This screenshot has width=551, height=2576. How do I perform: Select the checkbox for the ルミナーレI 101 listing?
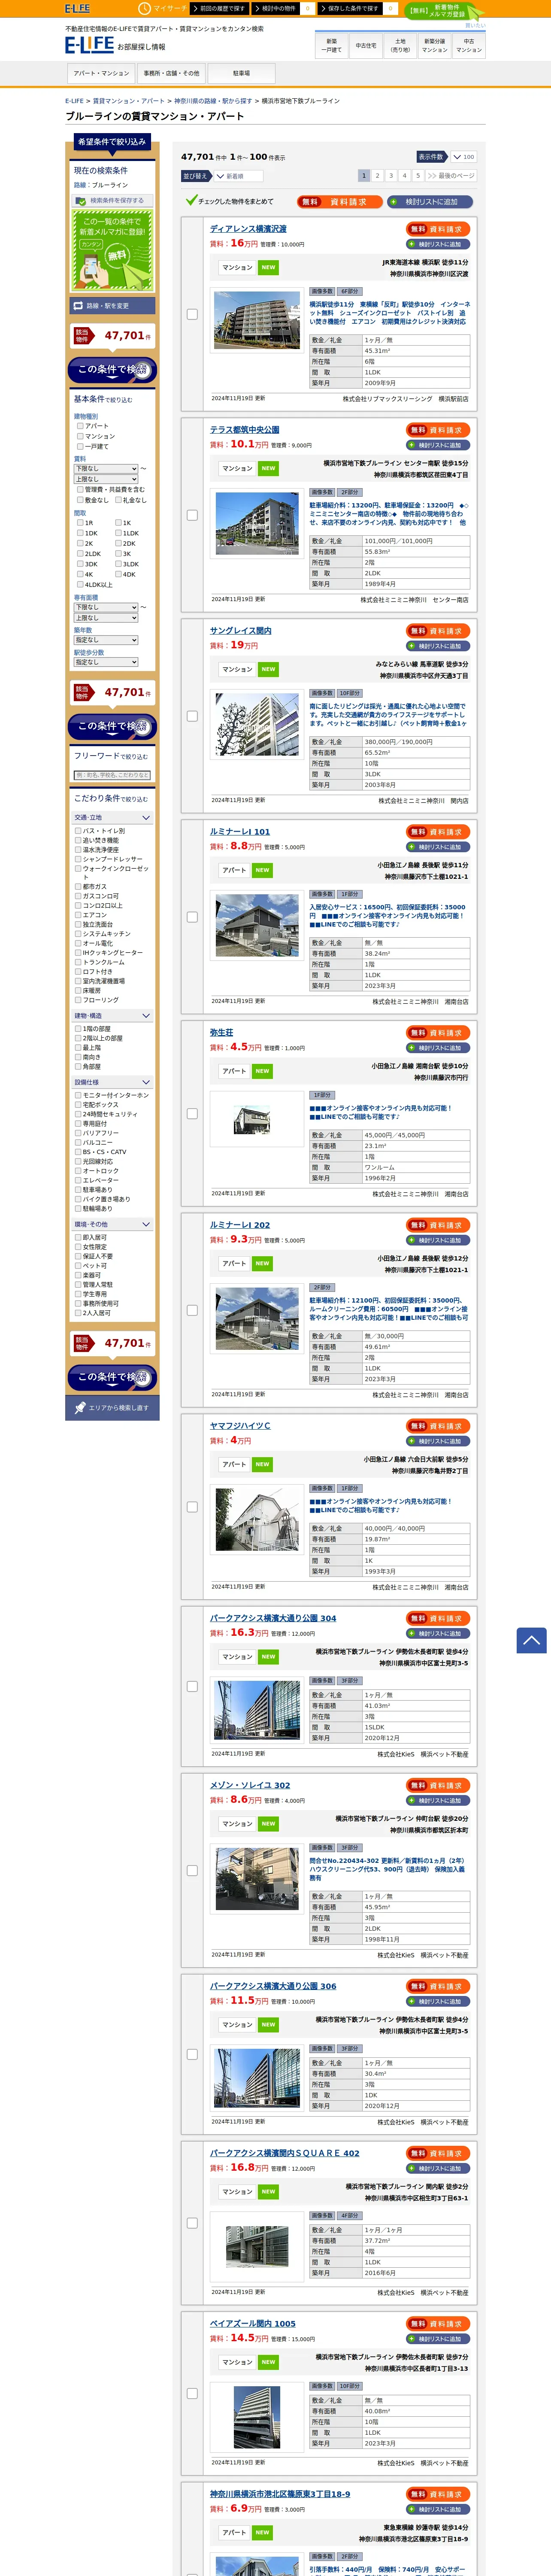(x=192, y=916)
